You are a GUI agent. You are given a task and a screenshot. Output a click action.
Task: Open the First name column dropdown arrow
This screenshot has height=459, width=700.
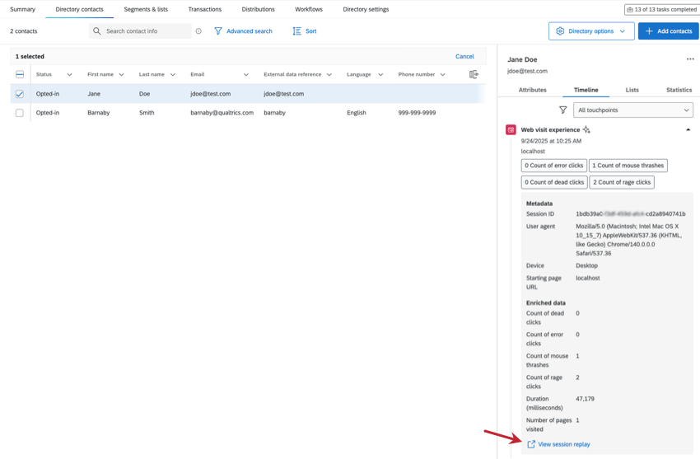[121, 74]
